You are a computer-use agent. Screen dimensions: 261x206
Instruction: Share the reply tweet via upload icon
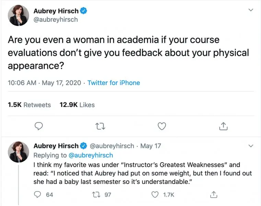pos(213,195)
